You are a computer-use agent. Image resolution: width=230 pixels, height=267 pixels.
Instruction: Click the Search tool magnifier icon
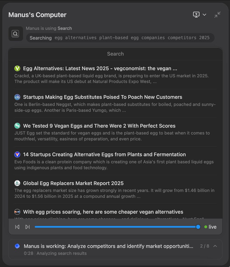coord(15,34)
